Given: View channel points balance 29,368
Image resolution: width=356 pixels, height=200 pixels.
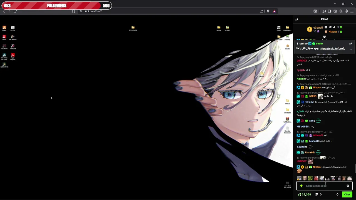Looking at the screenshot, I should [305, 194].
